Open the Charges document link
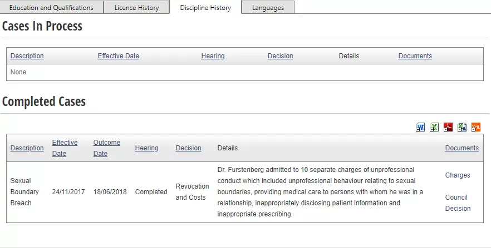Screen dimensions: 491x248 458,175
